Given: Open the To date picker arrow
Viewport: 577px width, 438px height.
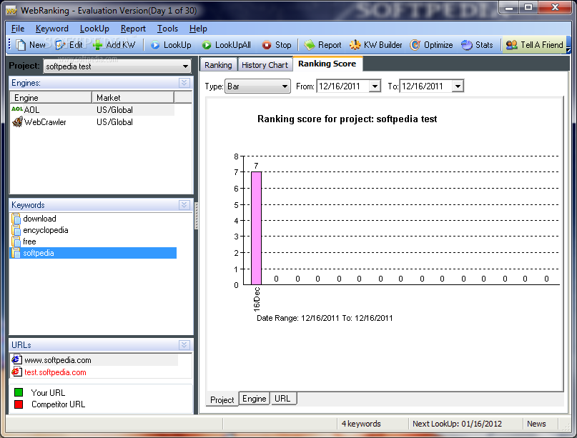Looking at the screenshot, I should click(458, 86).
